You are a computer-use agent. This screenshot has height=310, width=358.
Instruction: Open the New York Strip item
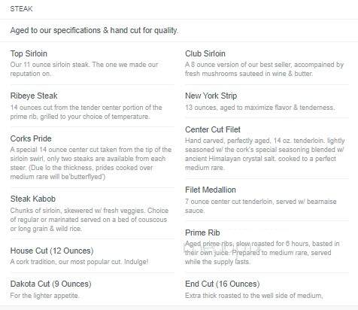pos(211,96)
